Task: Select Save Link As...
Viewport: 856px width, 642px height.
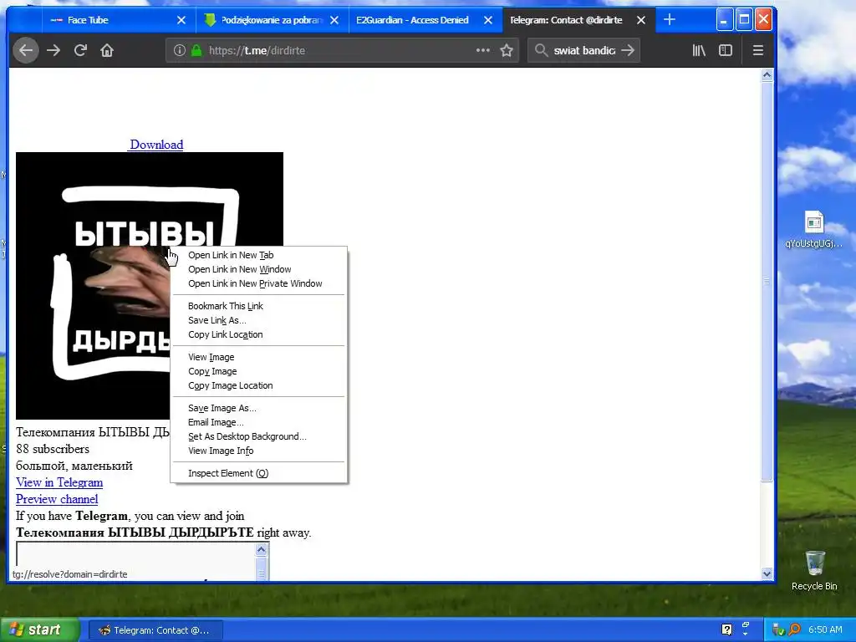Action: [259, 320]
